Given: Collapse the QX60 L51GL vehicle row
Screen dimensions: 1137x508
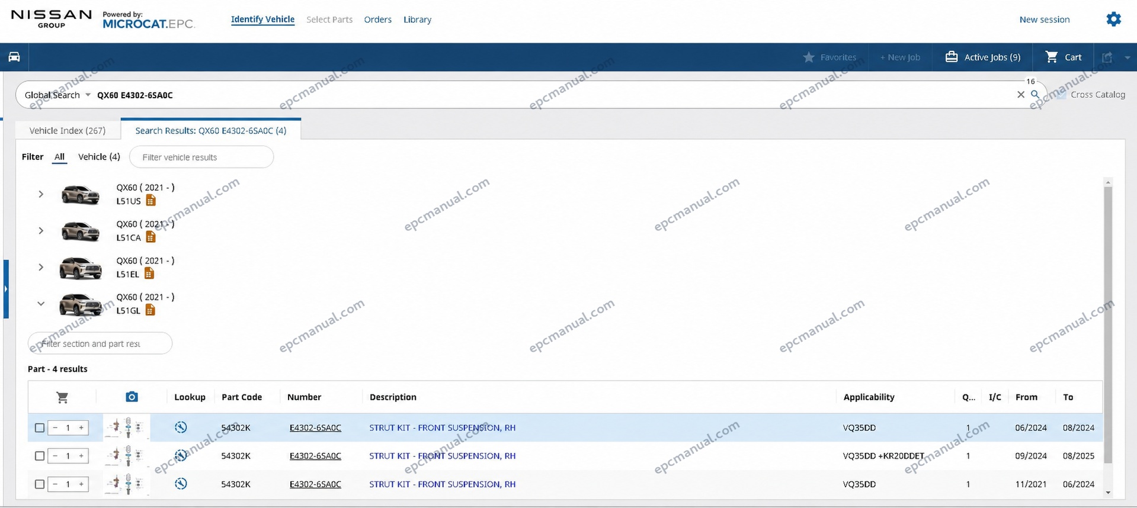Looking at the screenshot, I should [41, 304].
